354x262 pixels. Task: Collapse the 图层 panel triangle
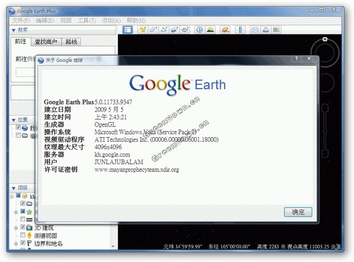[14, 188]
